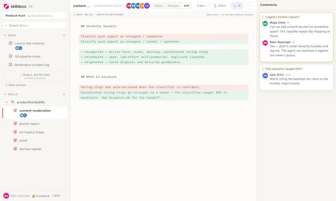Open the Feedback link
Image resolution: width=336 pixels, height=201 pixels.
click(41, 196)
